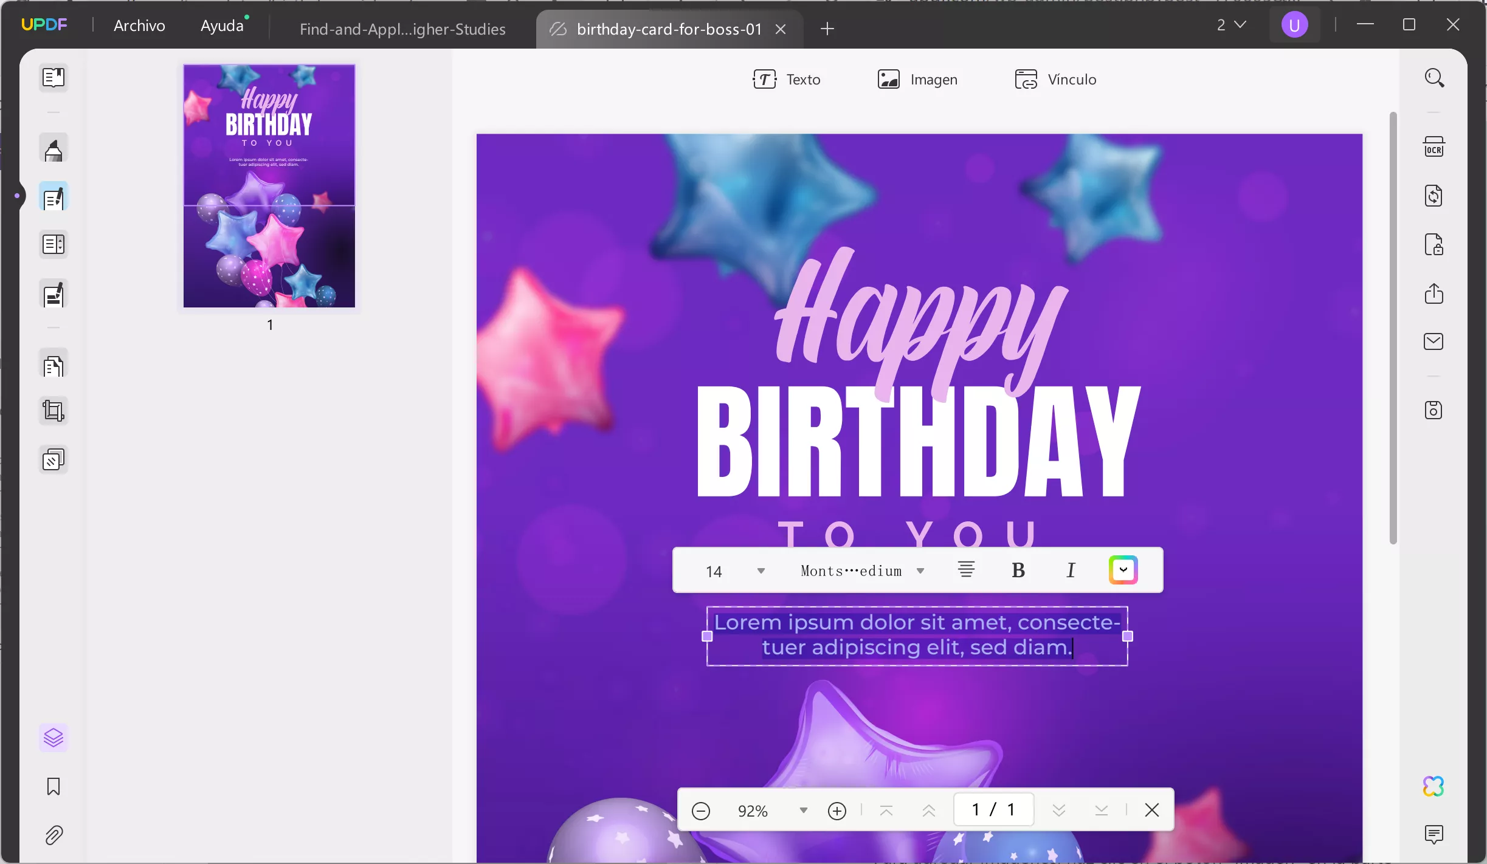
Task: Toggle bold formatting
Action: pos(1018,571)
